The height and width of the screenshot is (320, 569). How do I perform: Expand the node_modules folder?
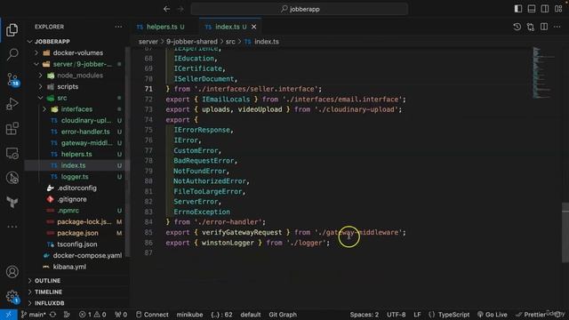click(x=40, y=76)
